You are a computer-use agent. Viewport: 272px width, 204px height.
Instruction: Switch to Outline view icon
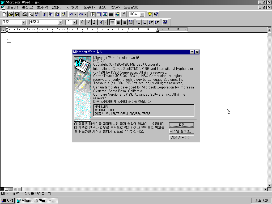[x=11, y=189]
